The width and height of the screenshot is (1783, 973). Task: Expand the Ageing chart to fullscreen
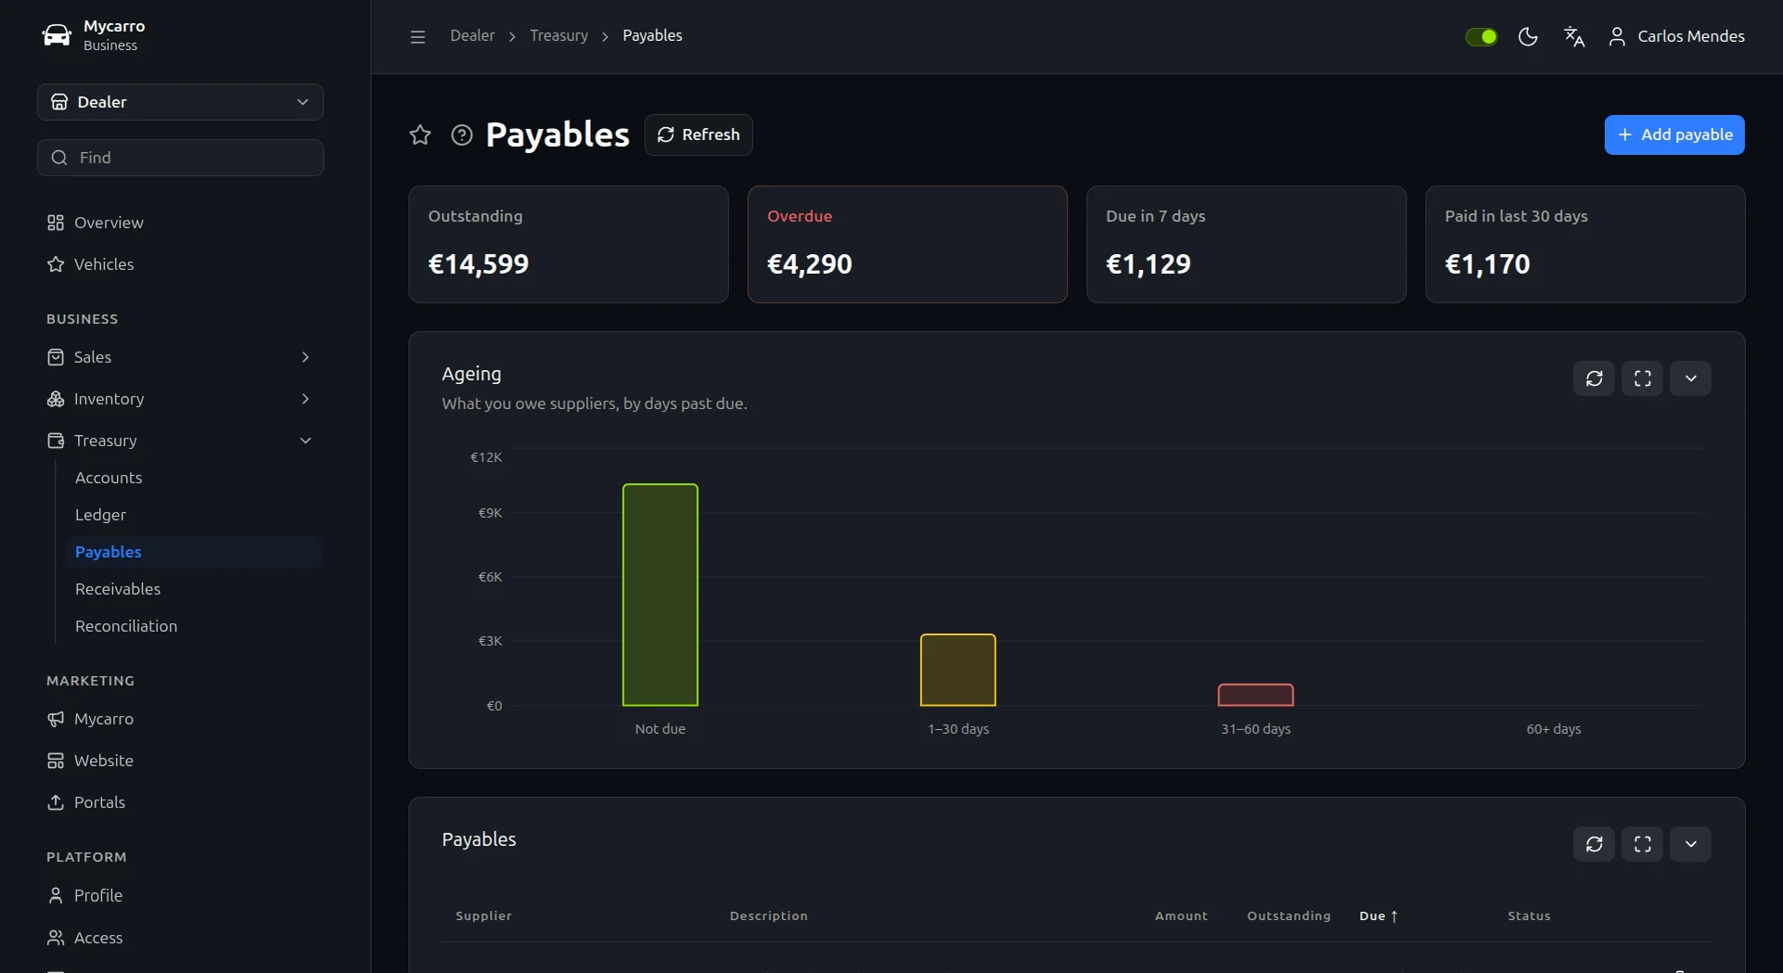[x=1643, y=378]
